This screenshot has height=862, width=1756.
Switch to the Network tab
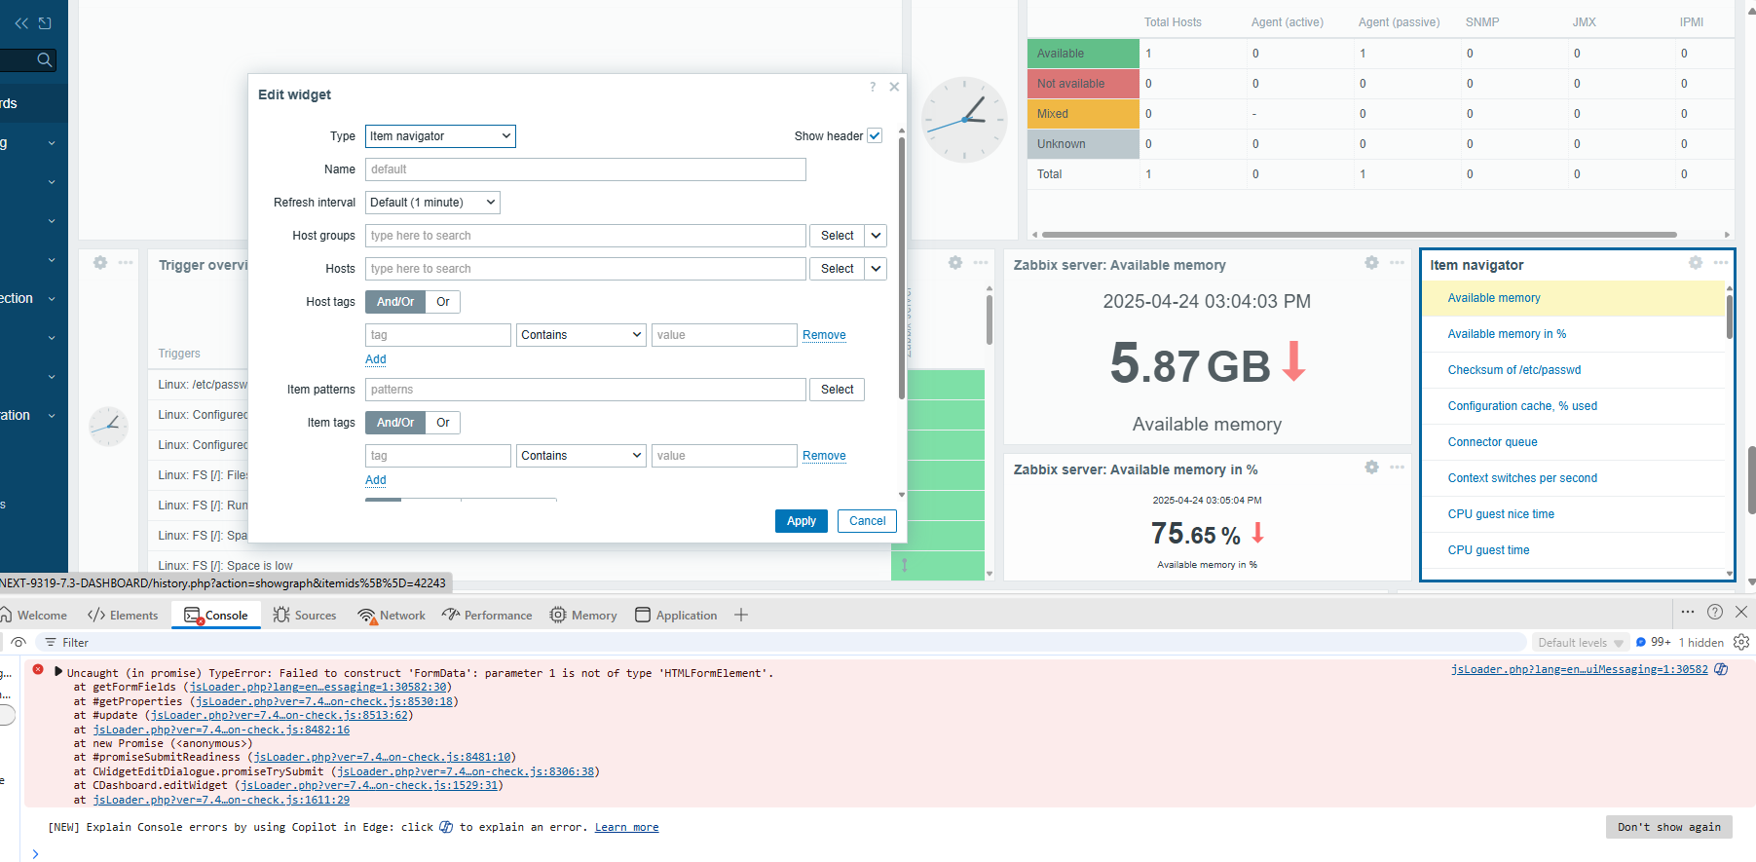392,615
